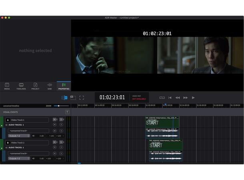Click the left A-side video preview
The image size is (244, 180).
coord(114,55)
